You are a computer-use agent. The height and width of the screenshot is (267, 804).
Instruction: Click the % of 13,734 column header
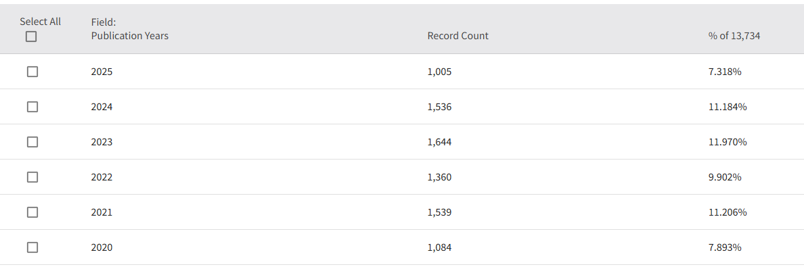point(734,36)
